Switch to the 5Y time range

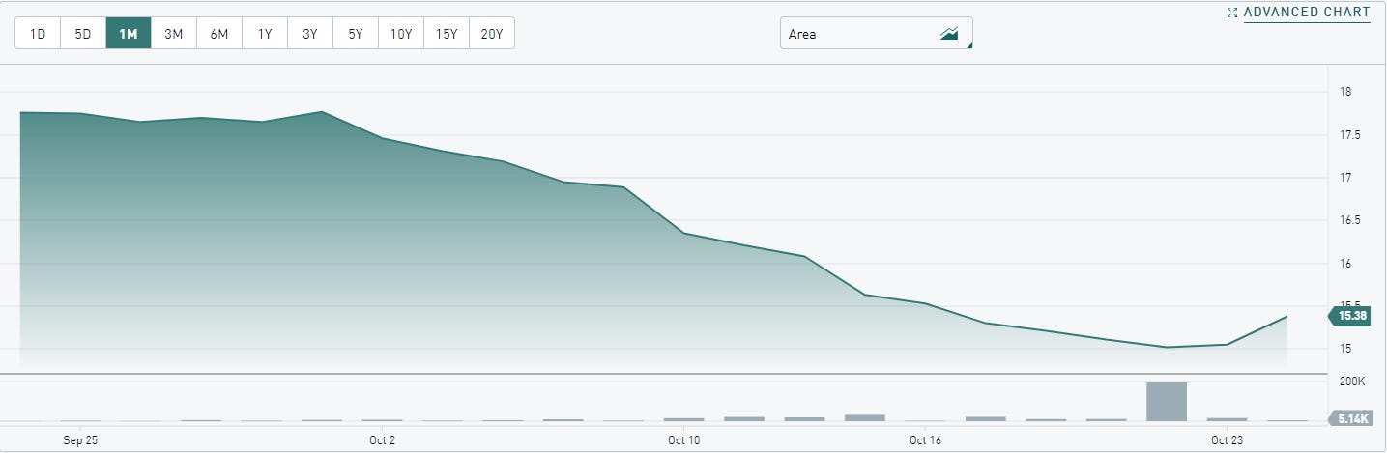(x=356, y=34)
